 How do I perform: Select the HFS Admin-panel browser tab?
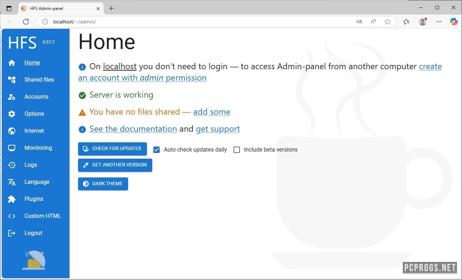tap(60, 8)
